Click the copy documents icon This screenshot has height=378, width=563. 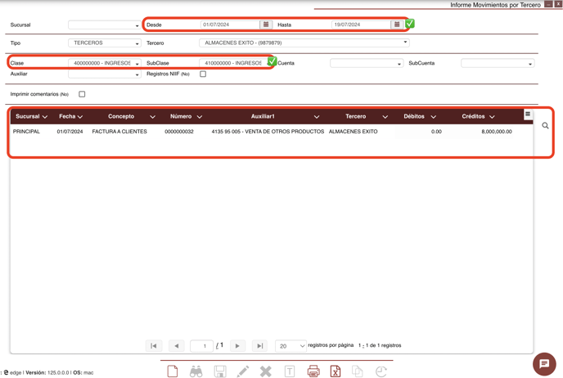point(358,371)
